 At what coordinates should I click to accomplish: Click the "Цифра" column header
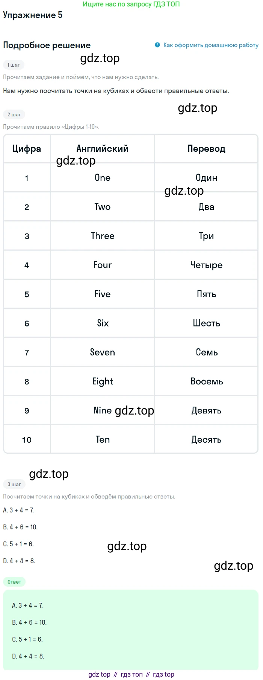27,149
